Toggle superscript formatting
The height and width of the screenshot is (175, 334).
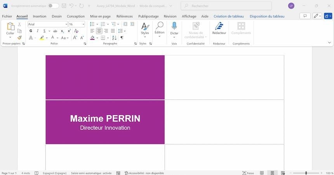69,31
